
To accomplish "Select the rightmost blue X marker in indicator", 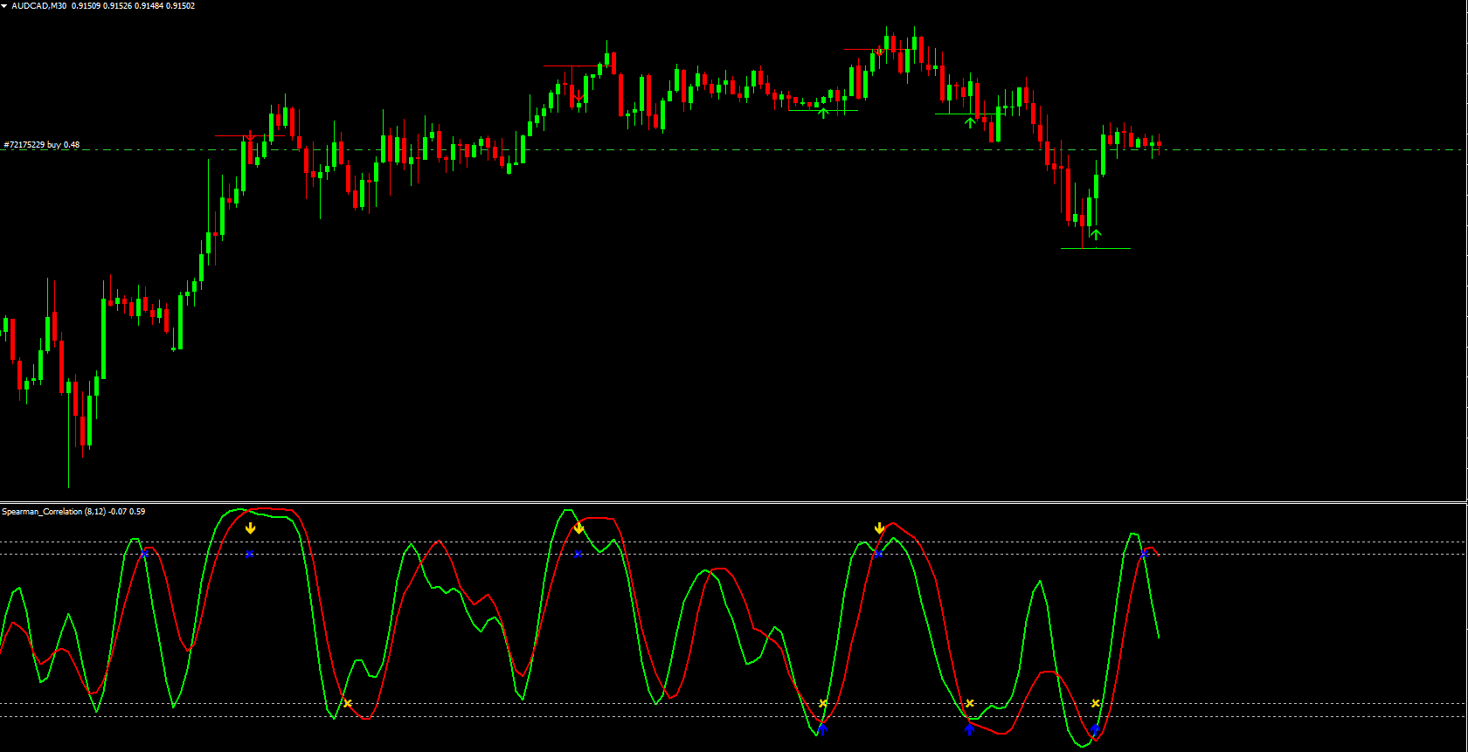I will [x=1144, y=554].
